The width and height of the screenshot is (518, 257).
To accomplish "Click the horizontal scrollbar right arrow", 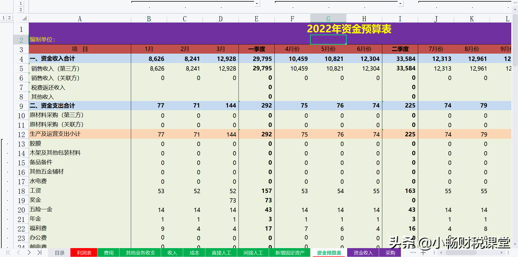I will click(x=502, y=253).
